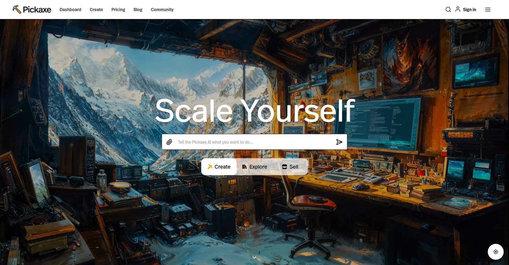
Task: Go to the Blog page
Action: coord(138,10)
